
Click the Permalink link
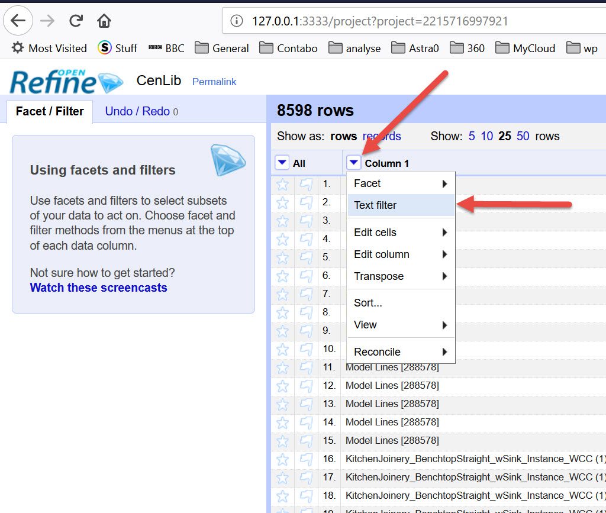[214, 82]
